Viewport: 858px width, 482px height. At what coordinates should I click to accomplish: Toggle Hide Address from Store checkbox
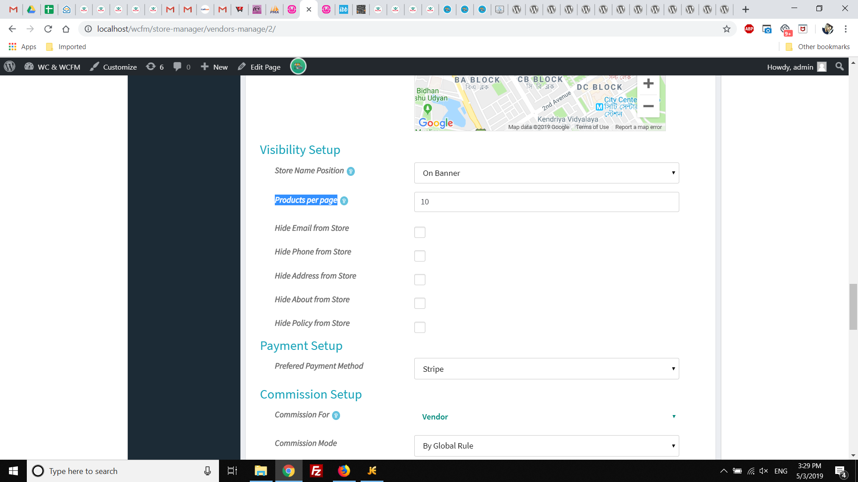coord(420,280)
